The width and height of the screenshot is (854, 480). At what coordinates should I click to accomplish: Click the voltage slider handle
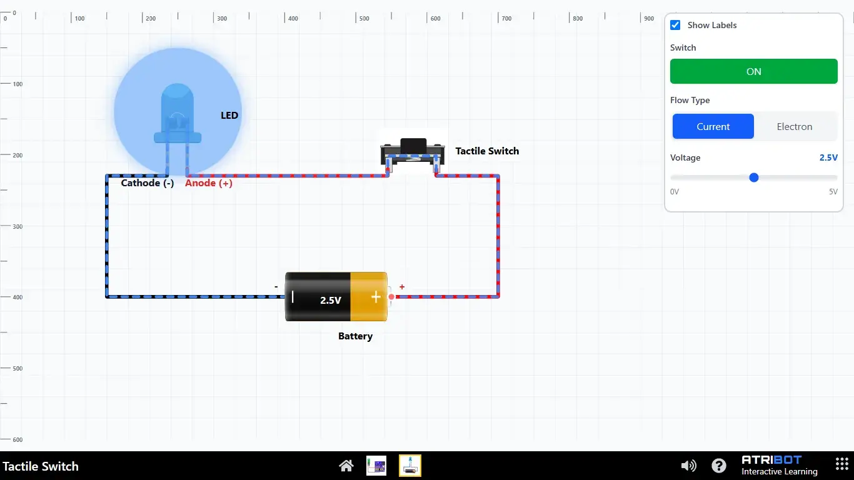tap(754, 177)
